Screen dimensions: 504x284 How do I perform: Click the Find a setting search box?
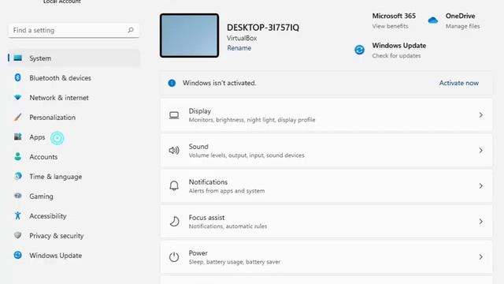click(73, 30)
